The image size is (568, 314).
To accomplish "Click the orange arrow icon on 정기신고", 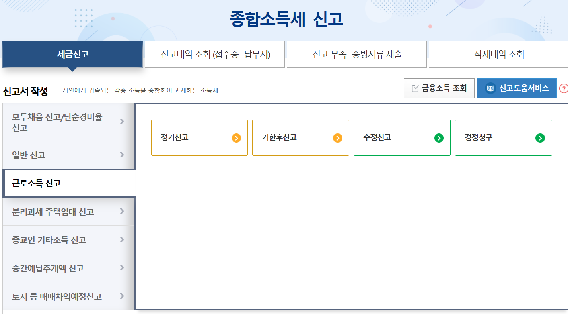I will [237, 138].
